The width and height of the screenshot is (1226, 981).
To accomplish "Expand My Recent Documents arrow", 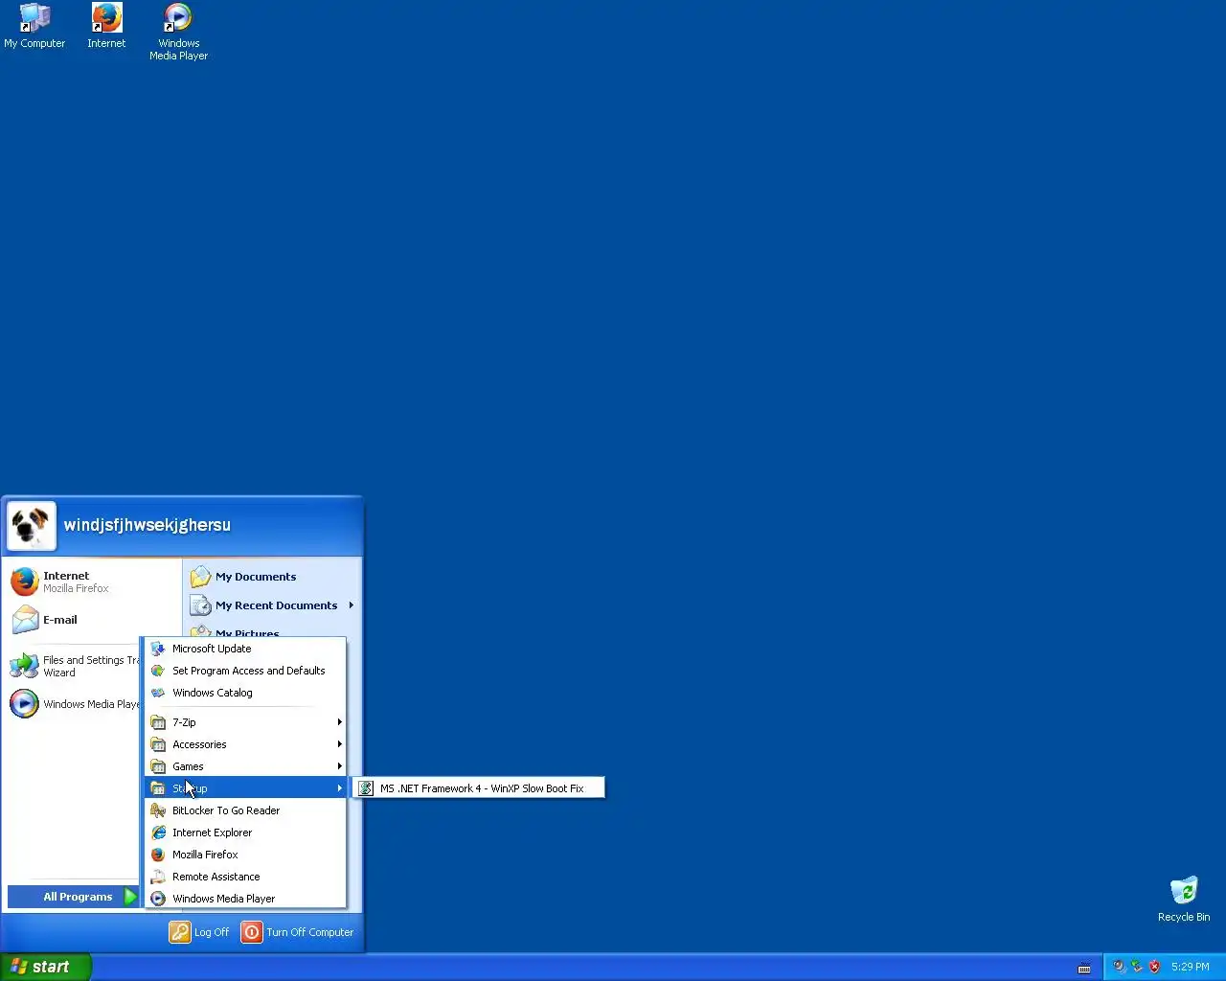I will coord(352,605).
